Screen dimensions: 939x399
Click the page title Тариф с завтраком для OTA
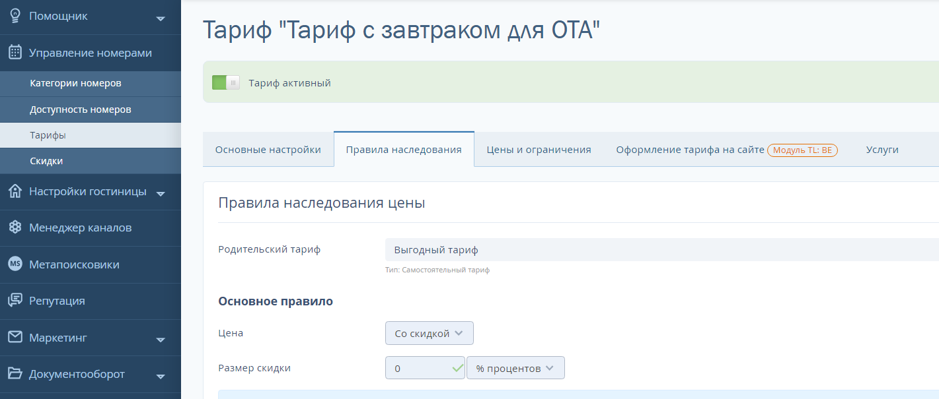point(401,31)
